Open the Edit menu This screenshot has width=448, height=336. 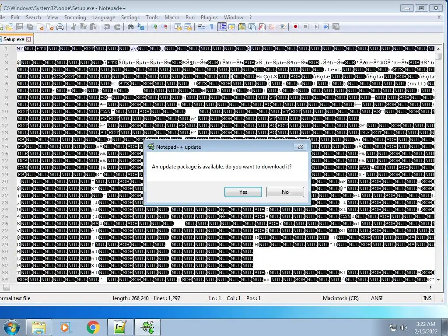click(15, 17)
